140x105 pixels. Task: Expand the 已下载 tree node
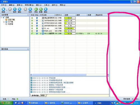(4, 22)
